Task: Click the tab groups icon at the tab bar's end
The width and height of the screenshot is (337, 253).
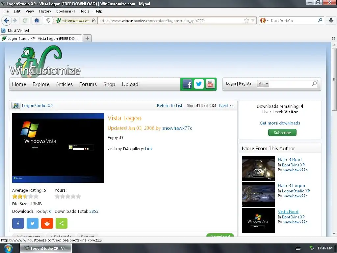Action: tap(334, 38)
